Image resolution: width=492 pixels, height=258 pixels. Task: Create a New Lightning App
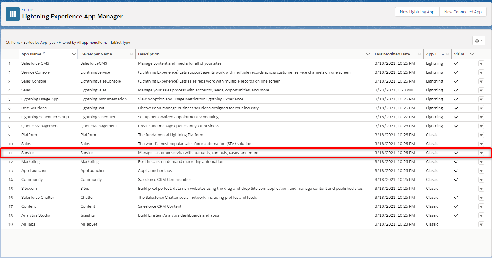point(417,12)
